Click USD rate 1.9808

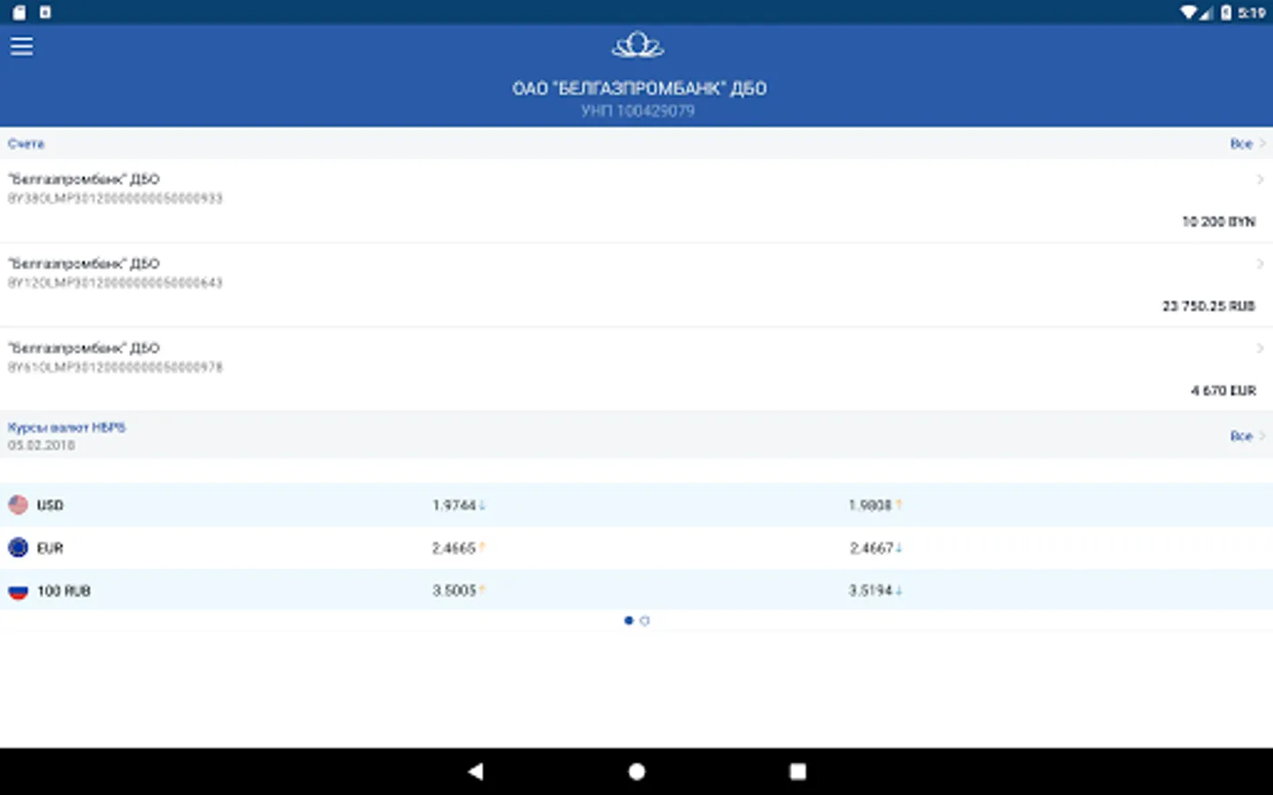(x=870, y=505)
